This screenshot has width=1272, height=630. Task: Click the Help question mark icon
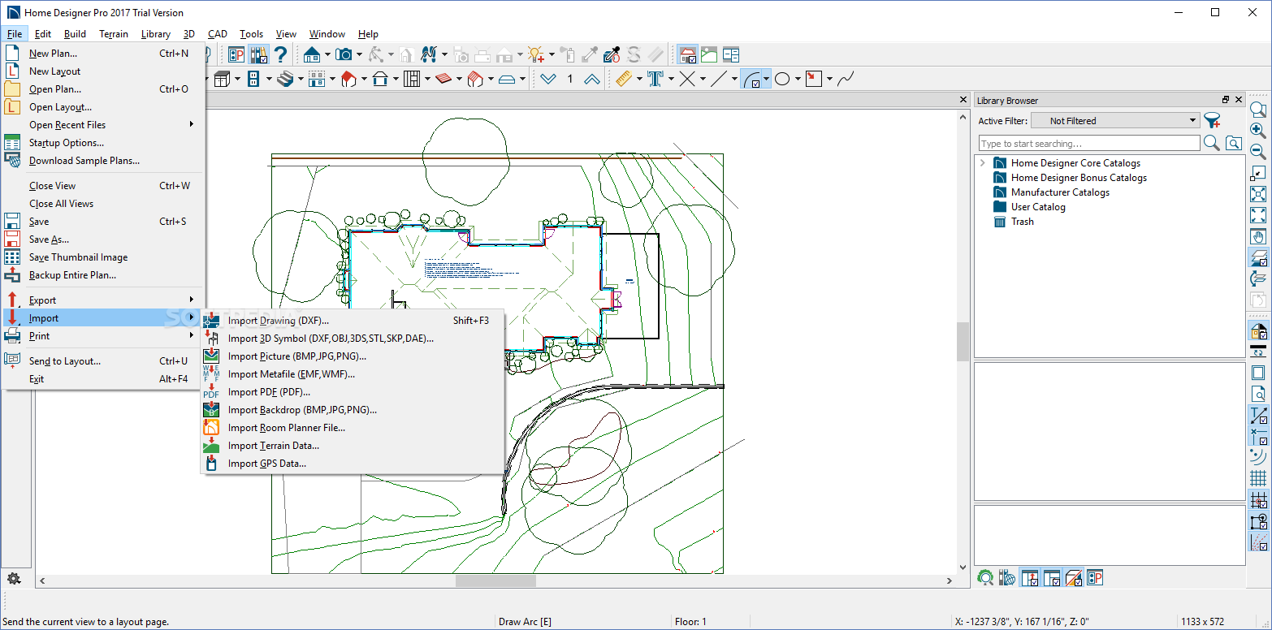tap(281, 54)
